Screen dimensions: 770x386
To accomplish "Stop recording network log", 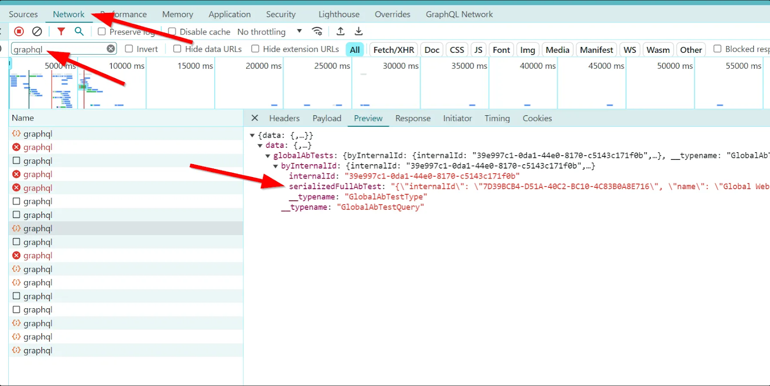I will pyautogui.click(x=19, y=32).
